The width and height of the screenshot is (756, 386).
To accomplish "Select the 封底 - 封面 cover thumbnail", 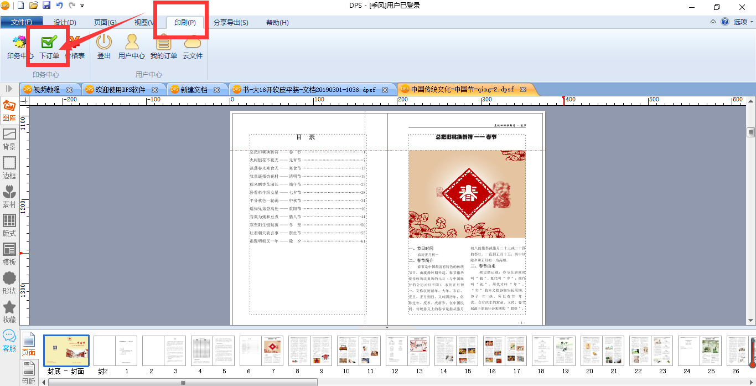I will coord(66,351).
